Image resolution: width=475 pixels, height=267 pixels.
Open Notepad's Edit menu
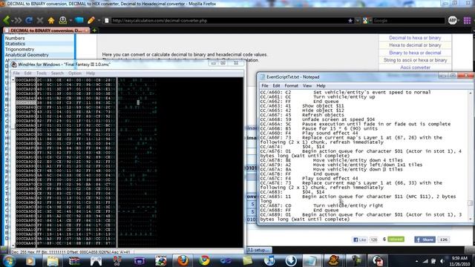pyautogui.click(x=276, y=86)
